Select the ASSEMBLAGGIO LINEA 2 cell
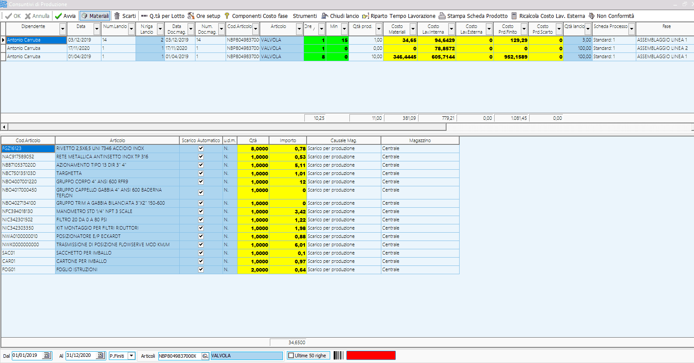Viewport: 694px width, 363px height. click(665, 48)
